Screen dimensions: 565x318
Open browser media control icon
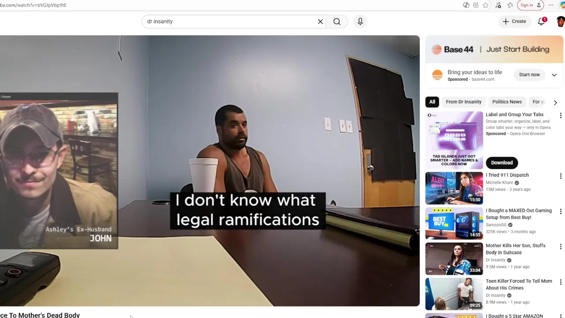pos(498,5)
